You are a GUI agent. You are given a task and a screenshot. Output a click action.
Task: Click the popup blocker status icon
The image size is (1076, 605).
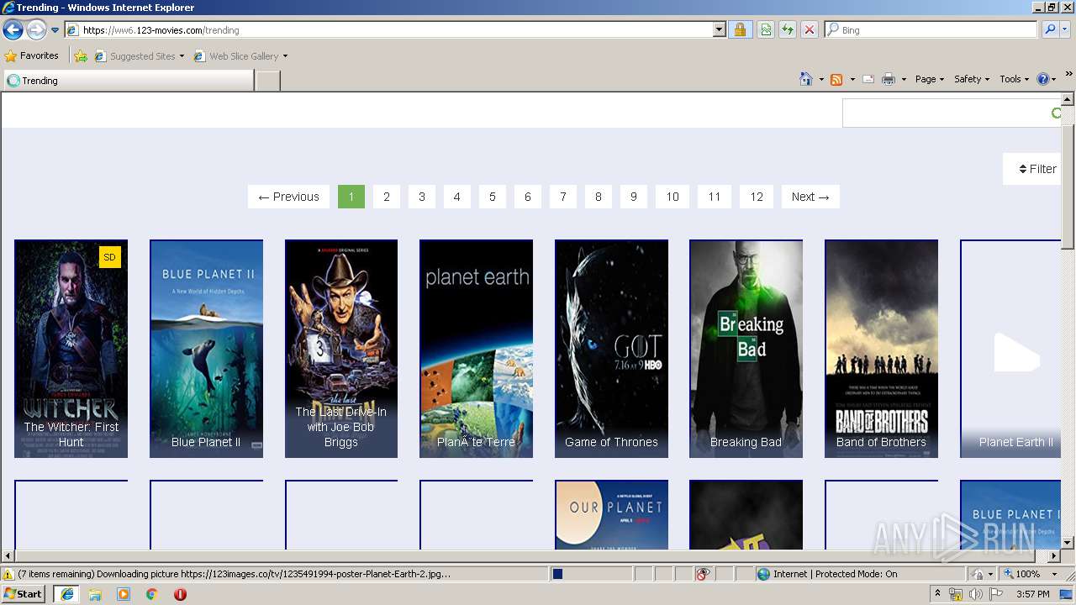(x=703, y=574)
